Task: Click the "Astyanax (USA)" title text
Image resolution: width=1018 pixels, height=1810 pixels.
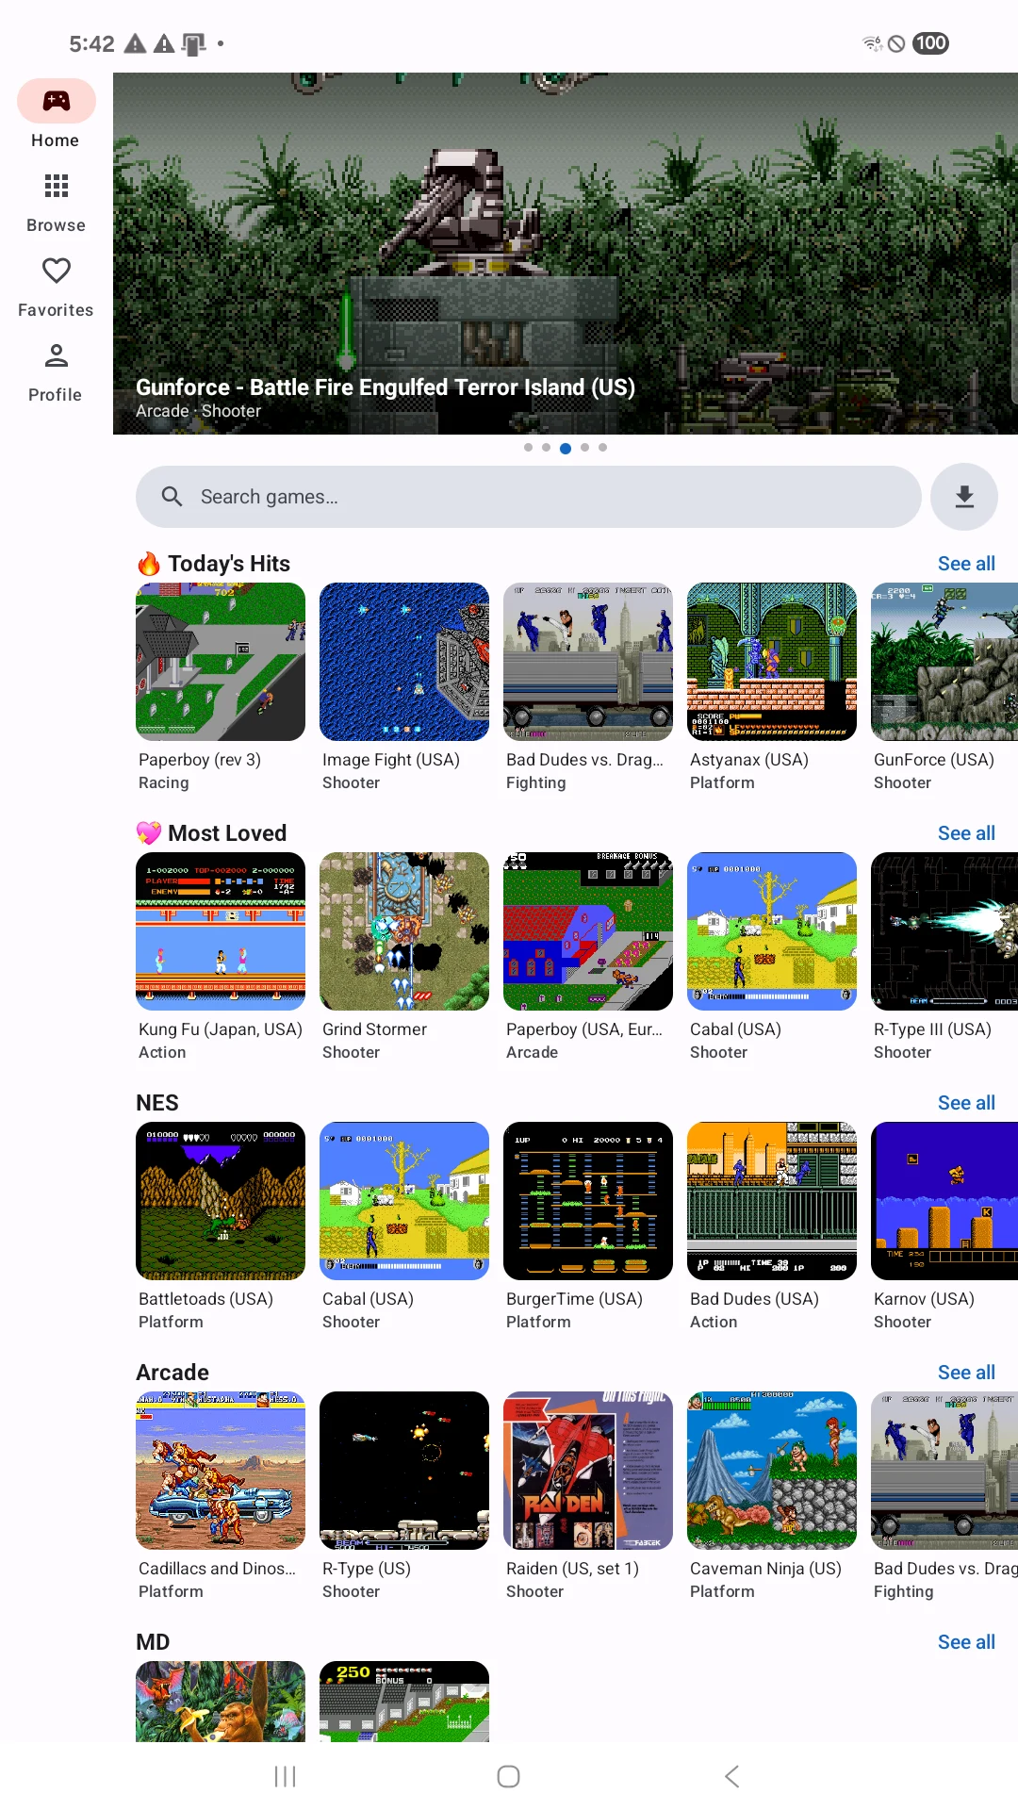Action: [749, 760]
